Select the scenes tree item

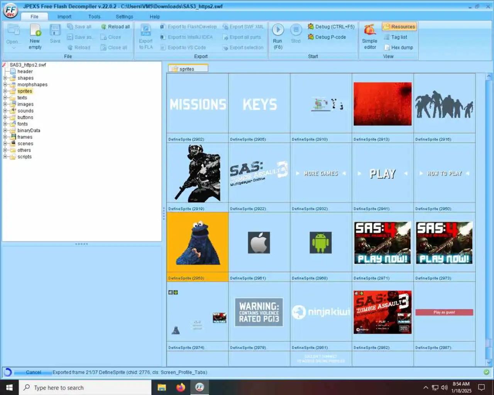25,143
